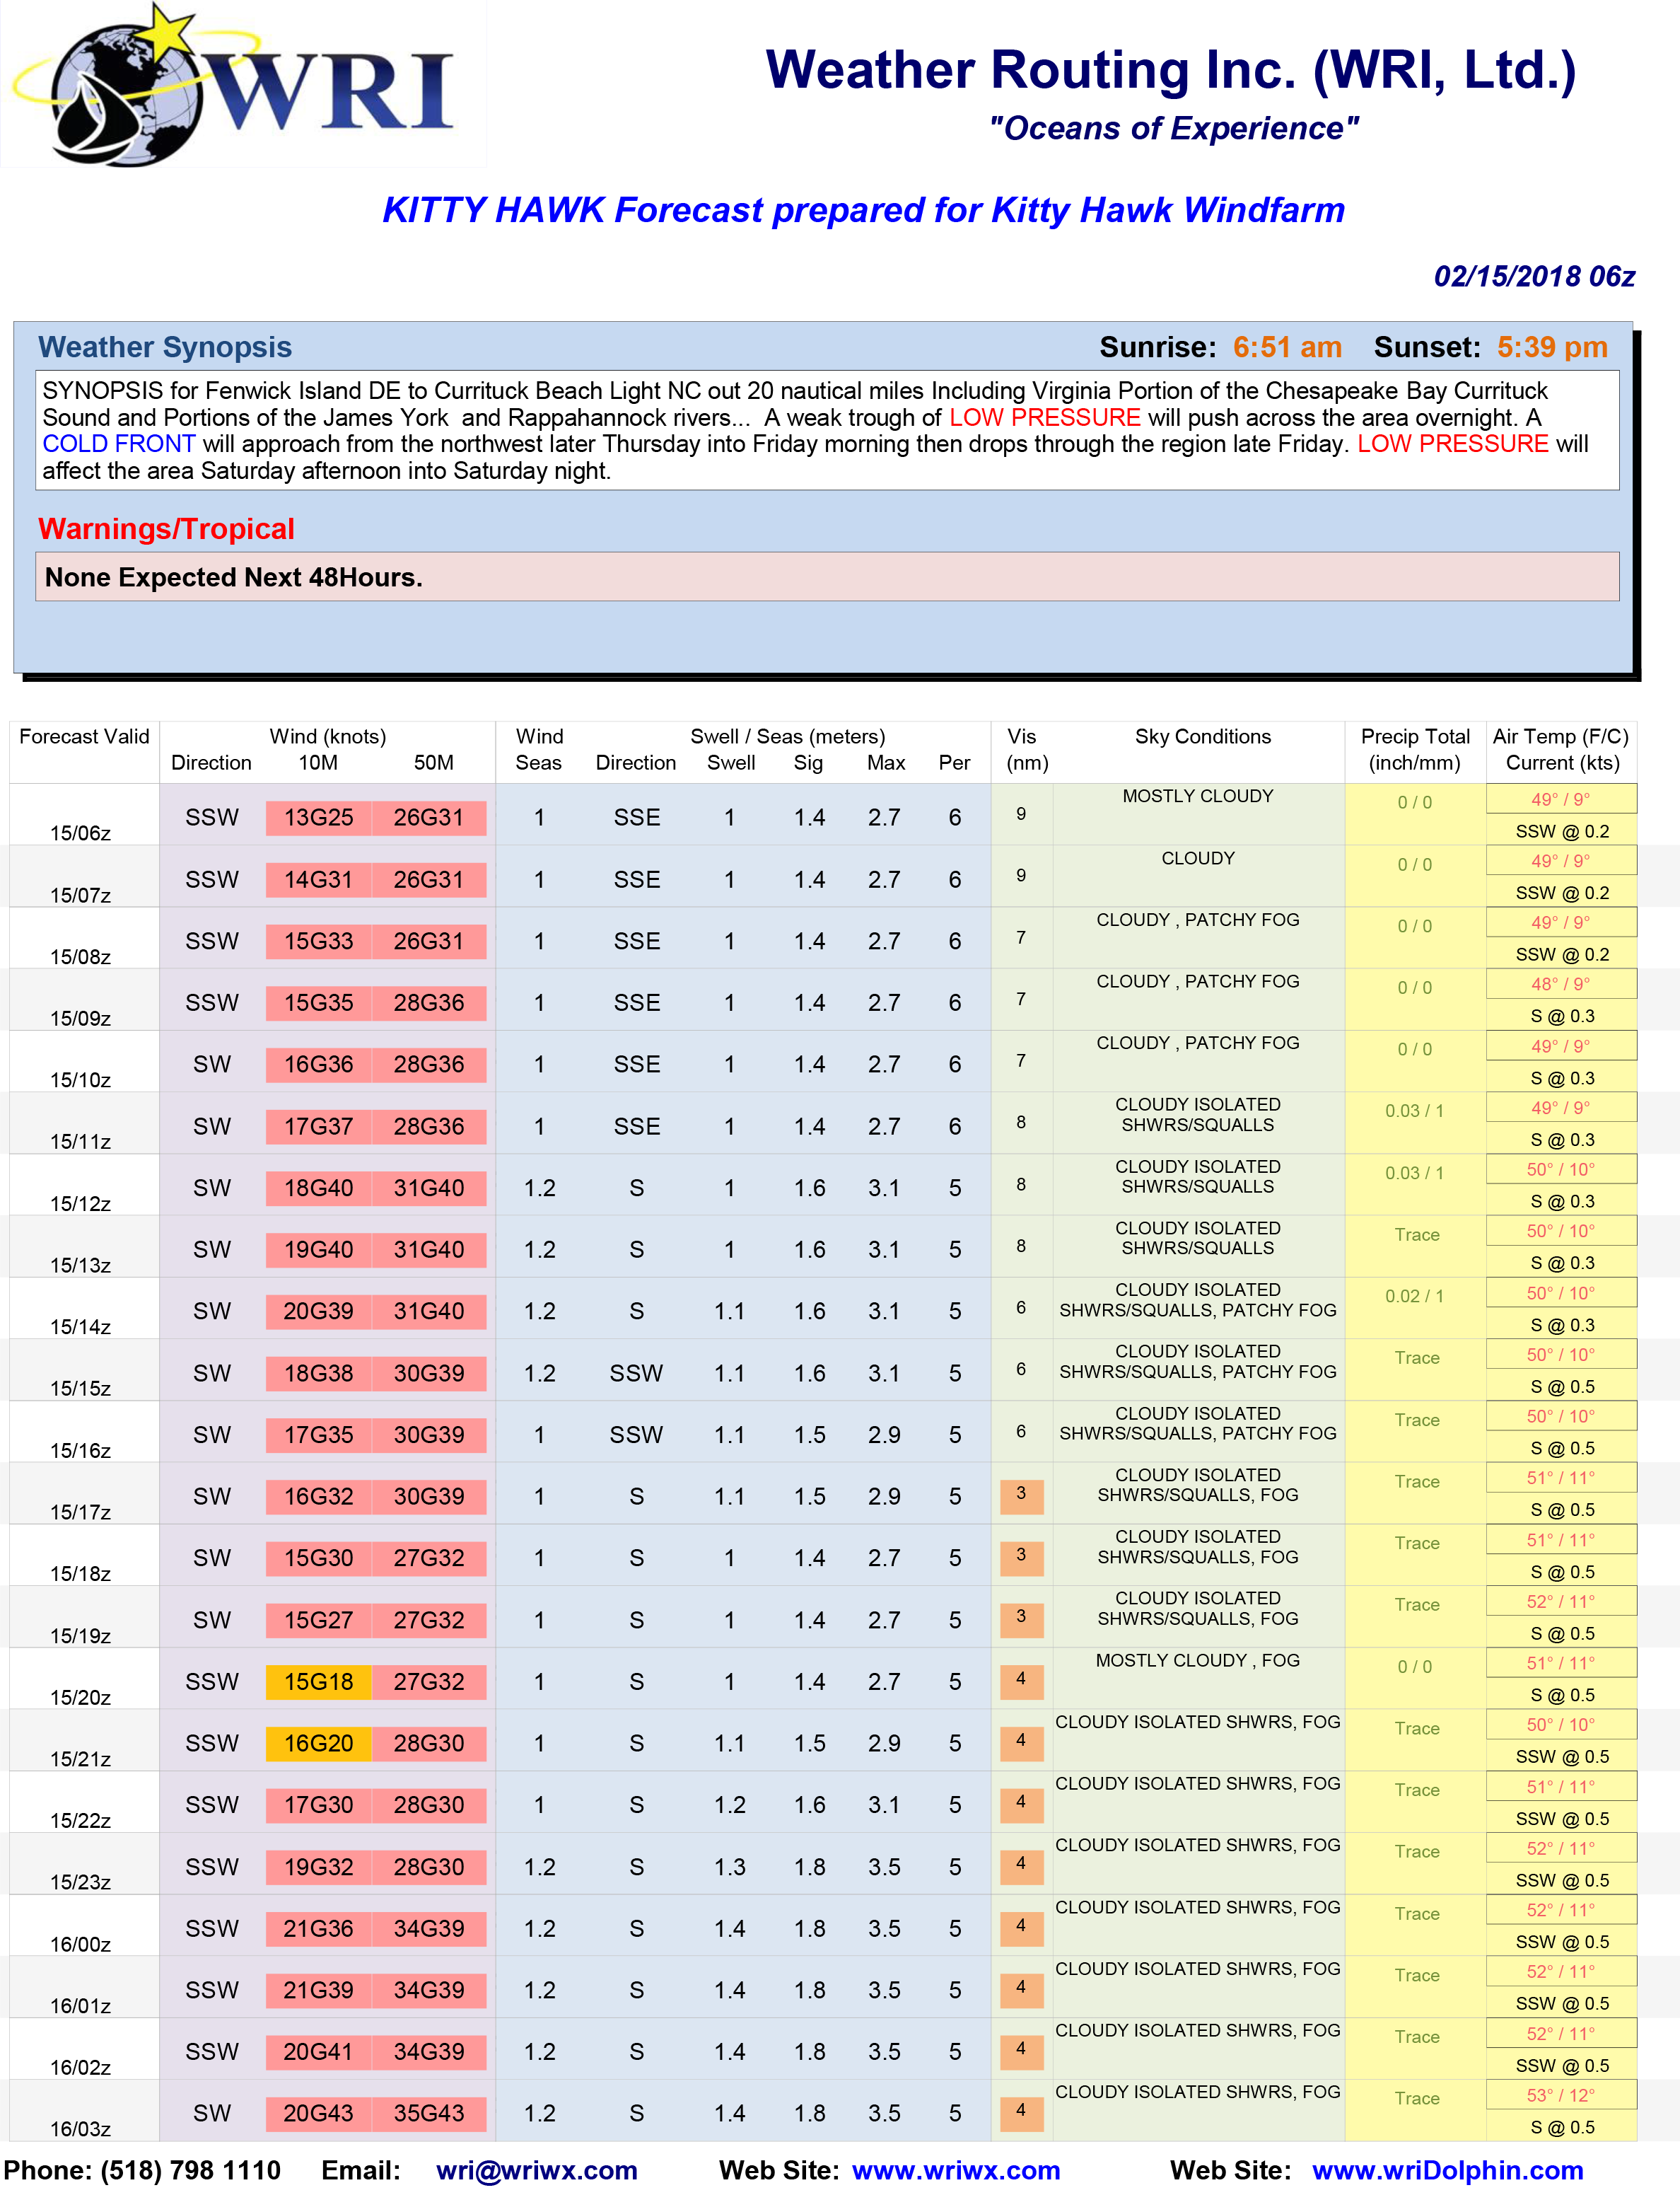The height and width of the screenshot is (2195, 1680).
Task: Click the Kitty Hawk Windfarm forecast heading
Action: 864,210
